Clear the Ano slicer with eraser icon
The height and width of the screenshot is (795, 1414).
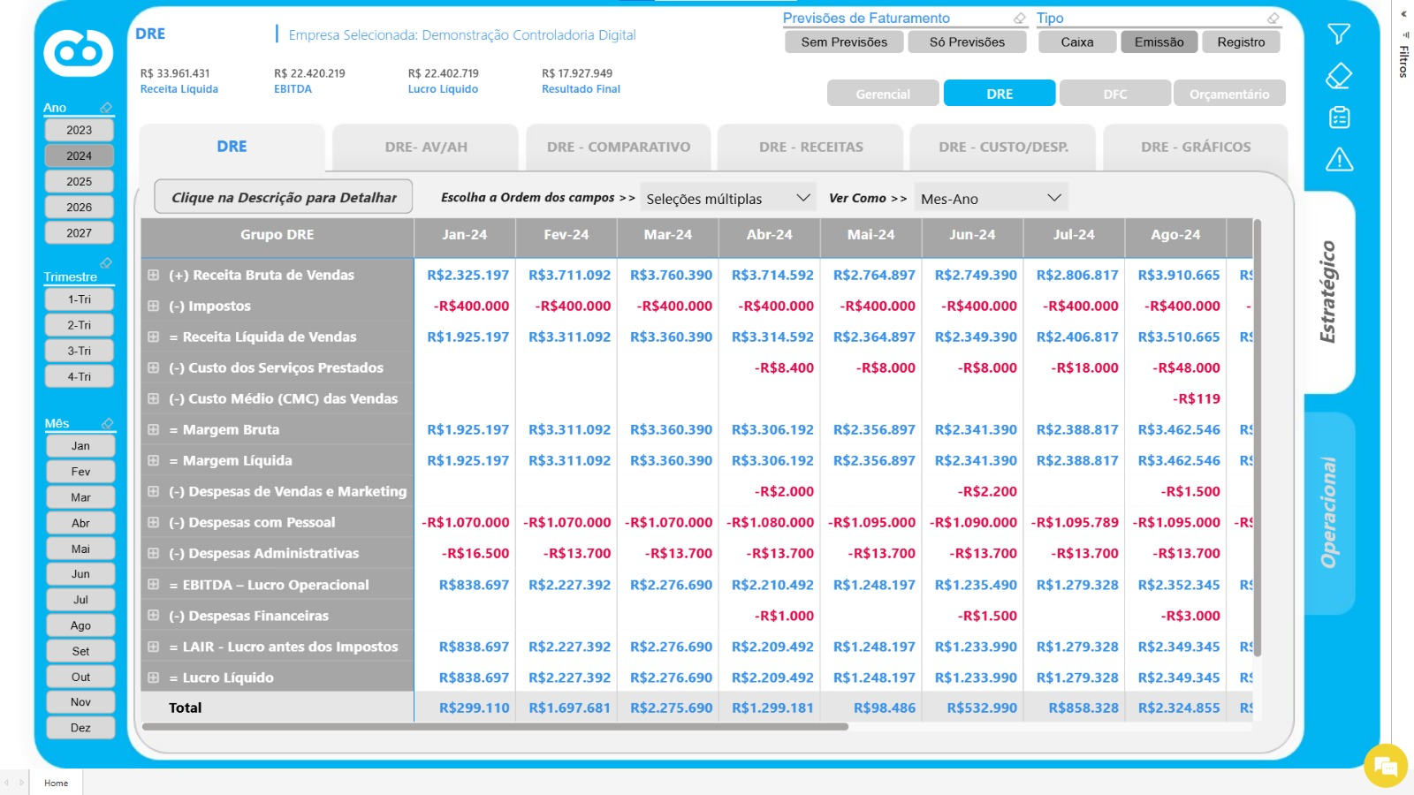coord(106,108)
